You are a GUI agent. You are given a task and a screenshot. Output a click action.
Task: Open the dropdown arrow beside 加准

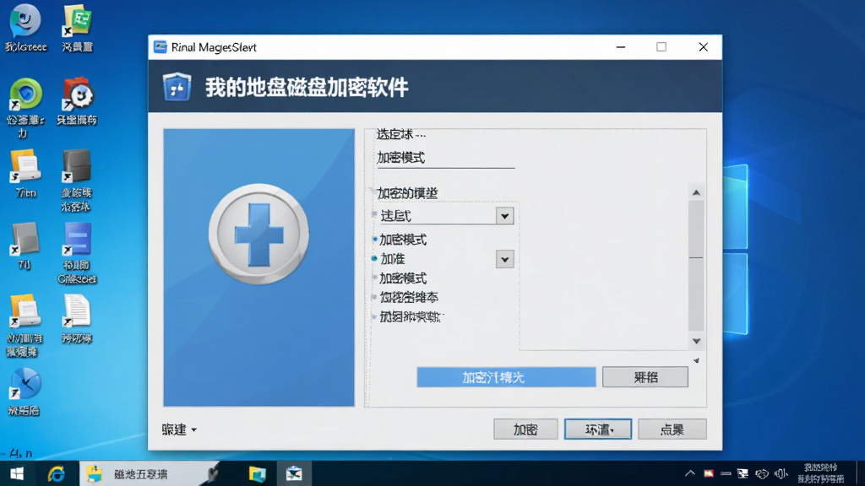pos(505,259)
